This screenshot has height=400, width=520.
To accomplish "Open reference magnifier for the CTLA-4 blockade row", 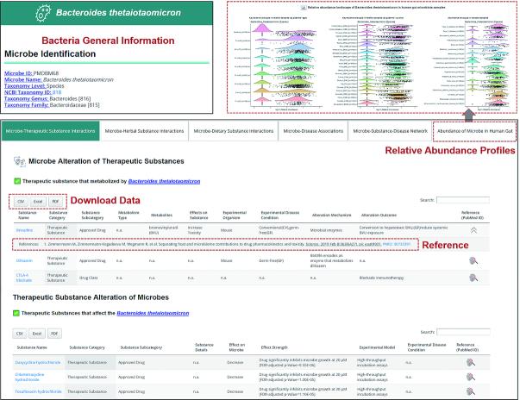I will pyautogui.click(x=473, y=278).
